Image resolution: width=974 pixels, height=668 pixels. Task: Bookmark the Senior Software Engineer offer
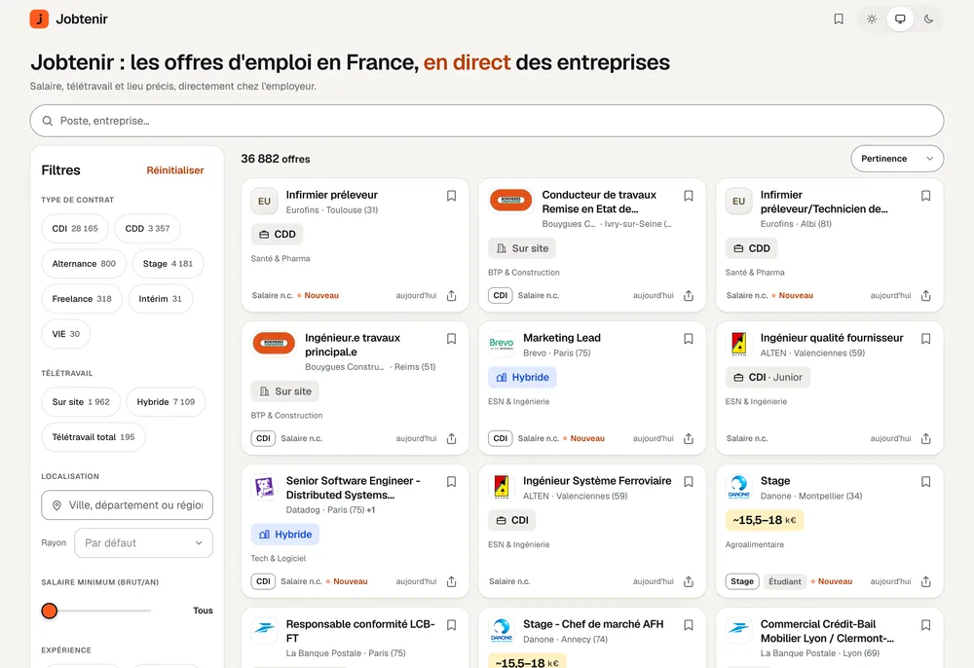452,481
